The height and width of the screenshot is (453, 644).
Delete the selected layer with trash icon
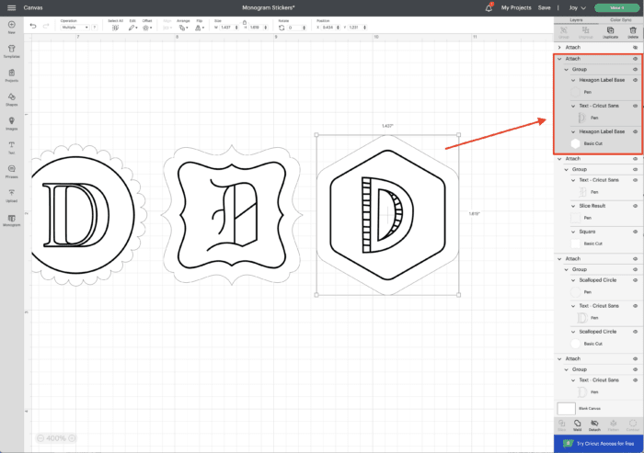[633, 30]
